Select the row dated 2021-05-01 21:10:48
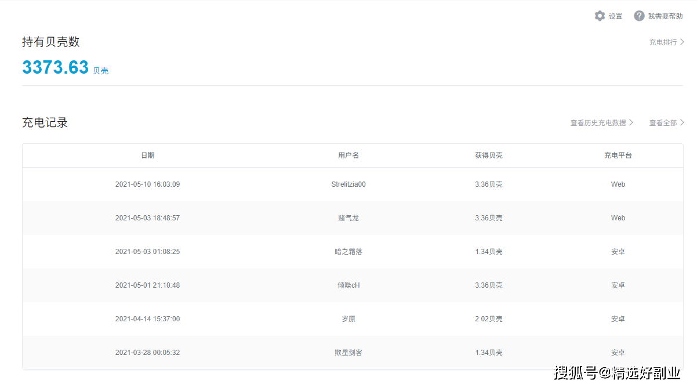 pyautogui.click(x=353, y=285)
